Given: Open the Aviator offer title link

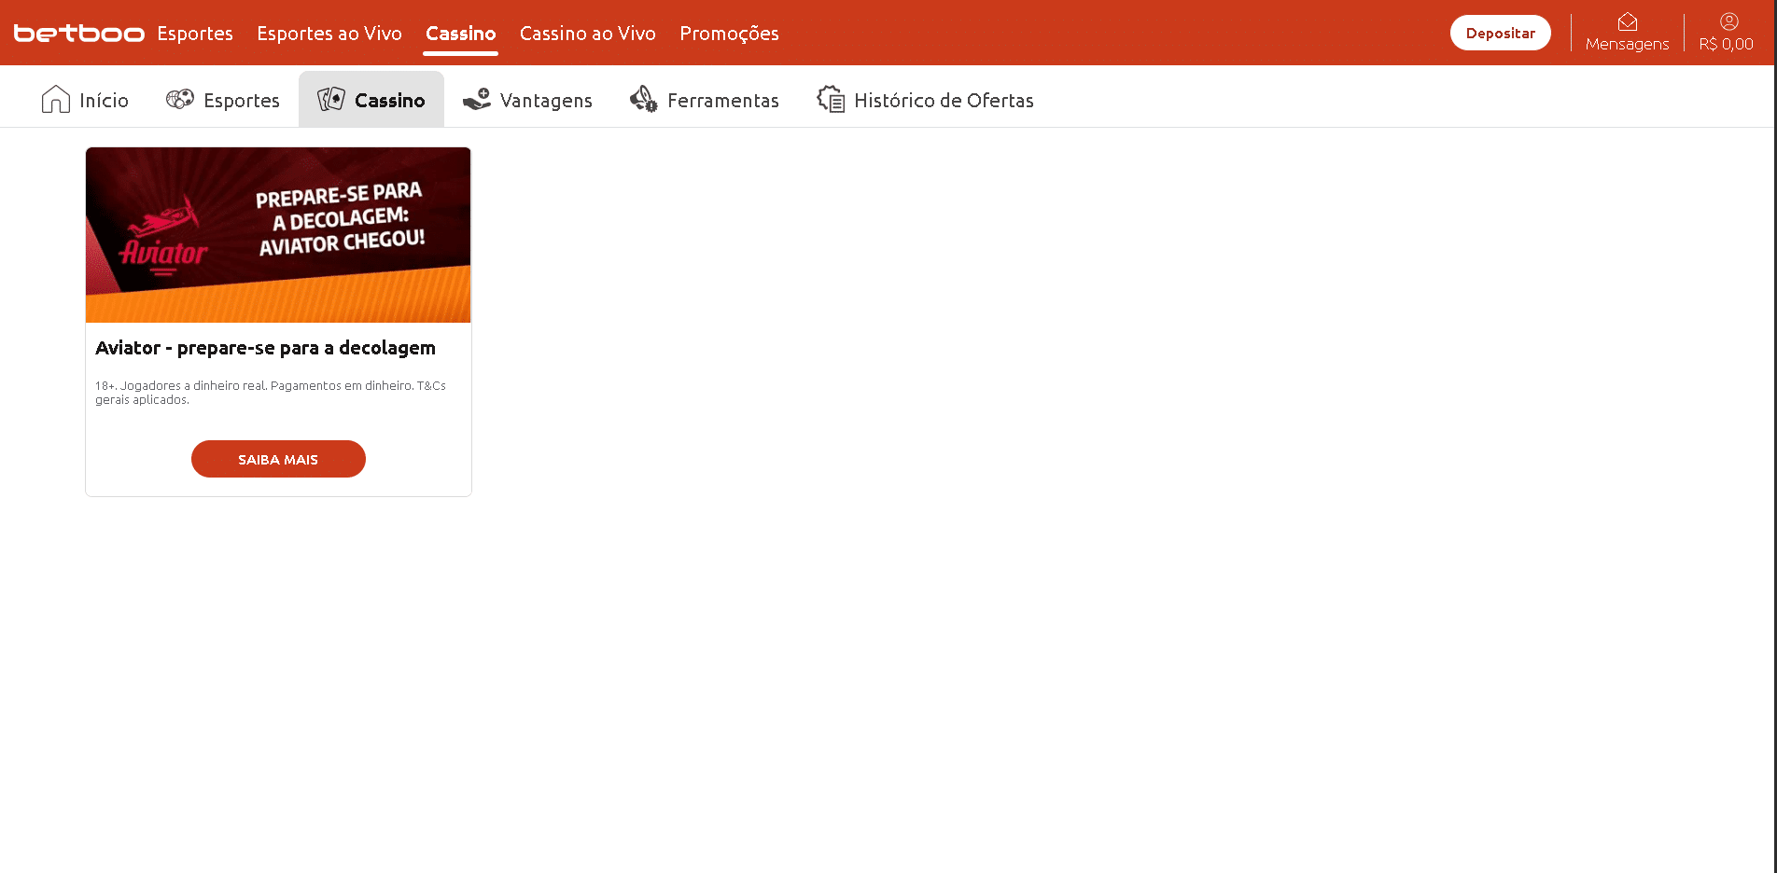Looking at the screenshot, I should [265, 348].
